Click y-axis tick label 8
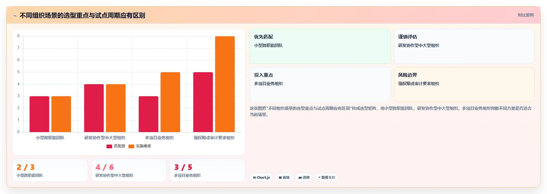Viewport: 547px width, 194px height. (x=18, y=36)
